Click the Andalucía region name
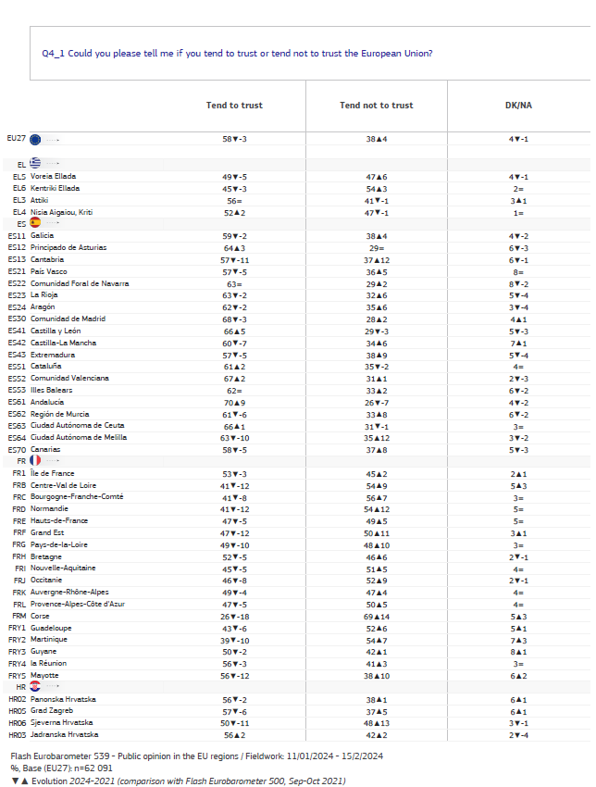 [46, 402]
